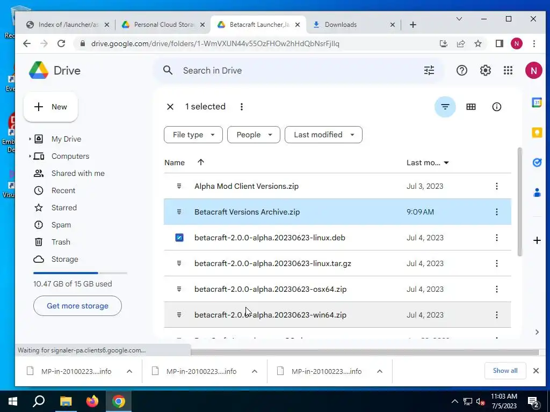The height and width of the screenshot is (412, 550).
Task: Click the address bar URL
Action: tap(215, 43)
